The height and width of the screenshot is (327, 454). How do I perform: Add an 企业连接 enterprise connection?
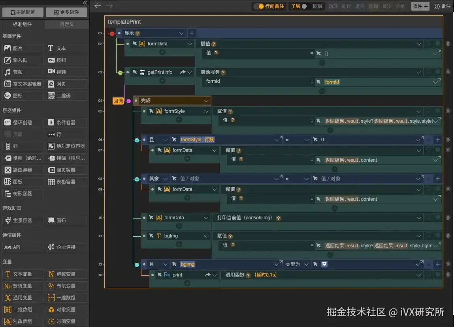[x=66, y=247]
